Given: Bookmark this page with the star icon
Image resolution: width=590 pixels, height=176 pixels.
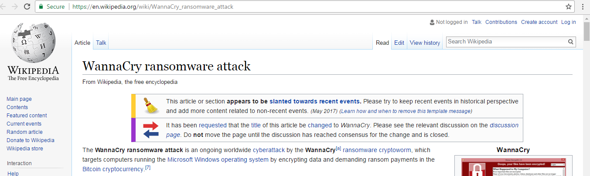Looking at the screenshot, I should point(569,7).
